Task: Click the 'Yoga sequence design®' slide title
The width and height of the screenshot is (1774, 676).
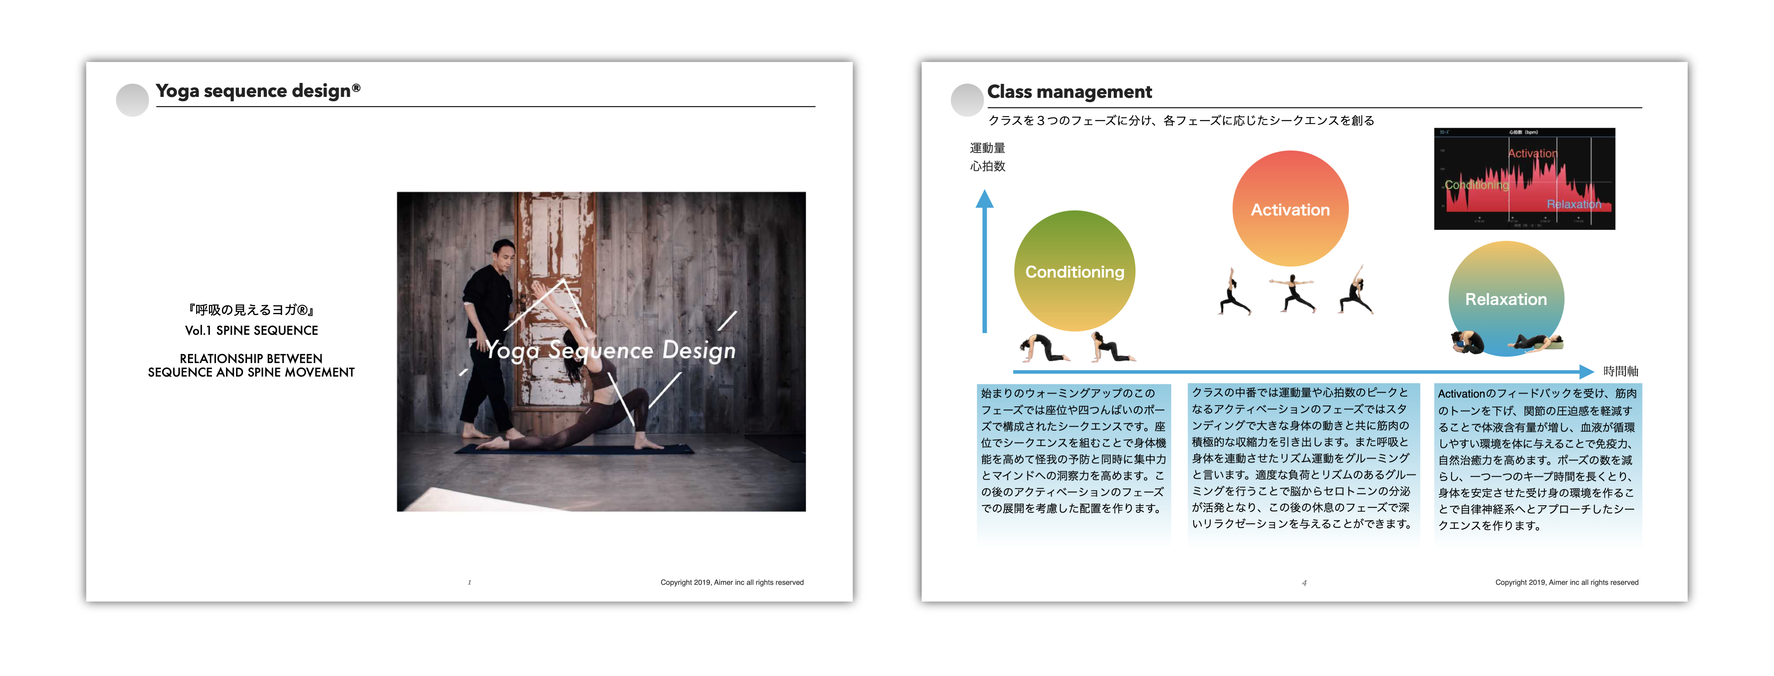Action: pyautogui.click(x=258, y=91)
